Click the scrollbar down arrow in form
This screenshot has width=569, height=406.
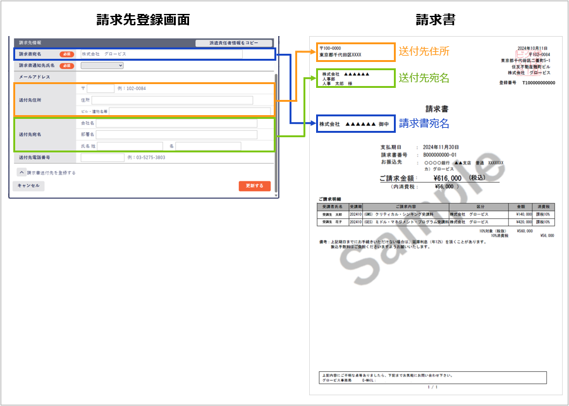pyautogui.click(x=276, y=195)
